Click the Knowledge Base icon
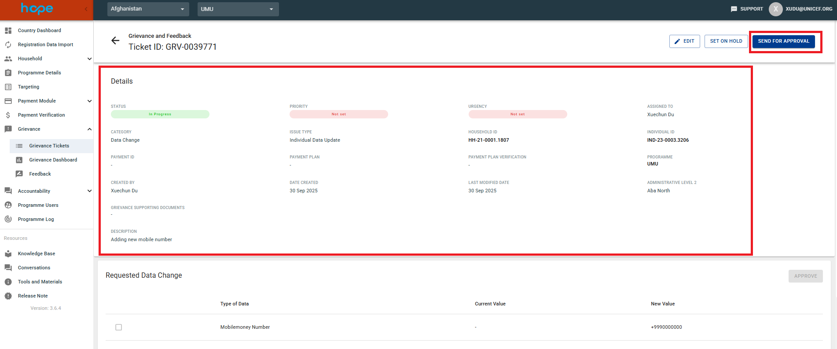This screenshot has width=837, height=349. click(x=8, y=253)
